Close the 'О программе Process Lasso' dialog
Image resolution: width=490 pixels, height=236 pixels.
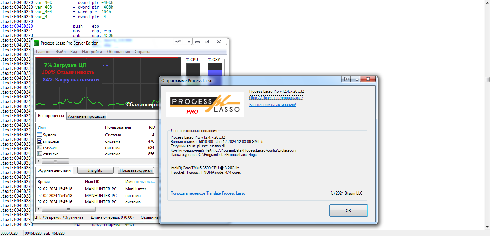pyautogui.click(x=368, y=80)
